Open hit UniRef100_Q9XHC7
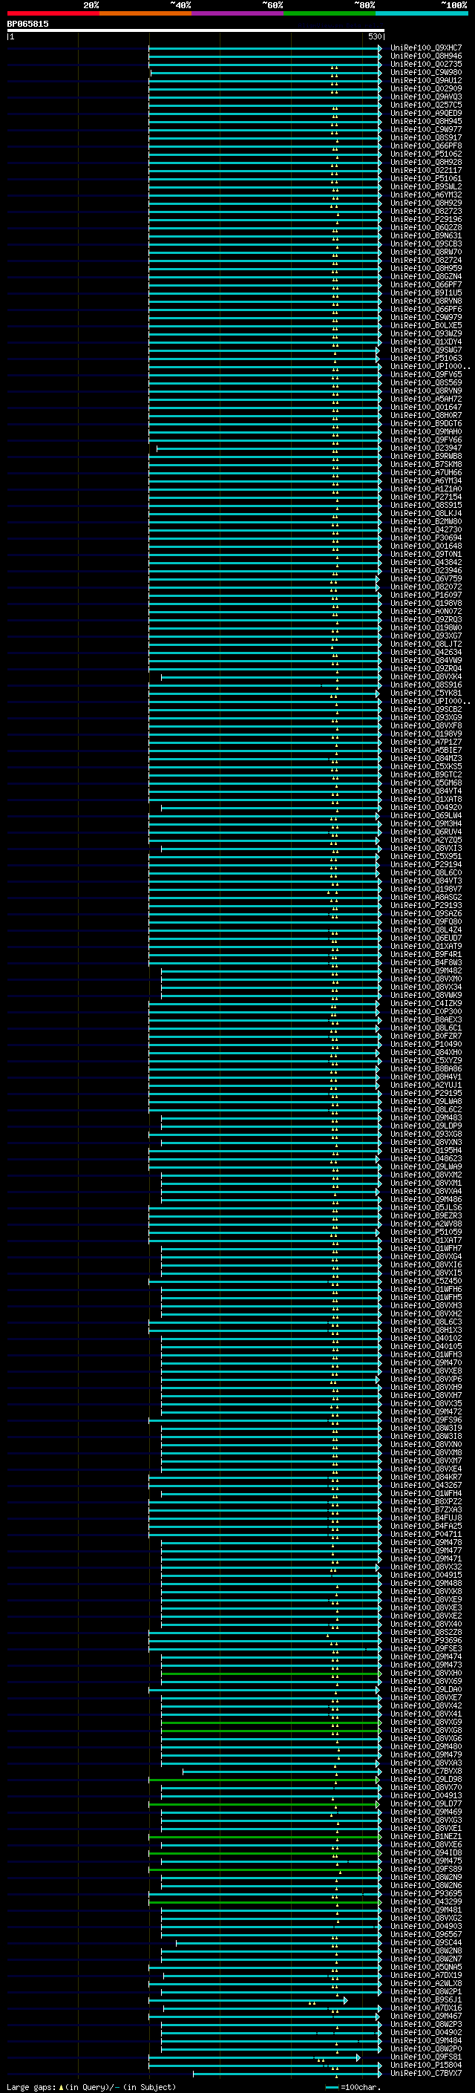The width and height of the screenshot is (475, 2093). [x=426, y=48]
